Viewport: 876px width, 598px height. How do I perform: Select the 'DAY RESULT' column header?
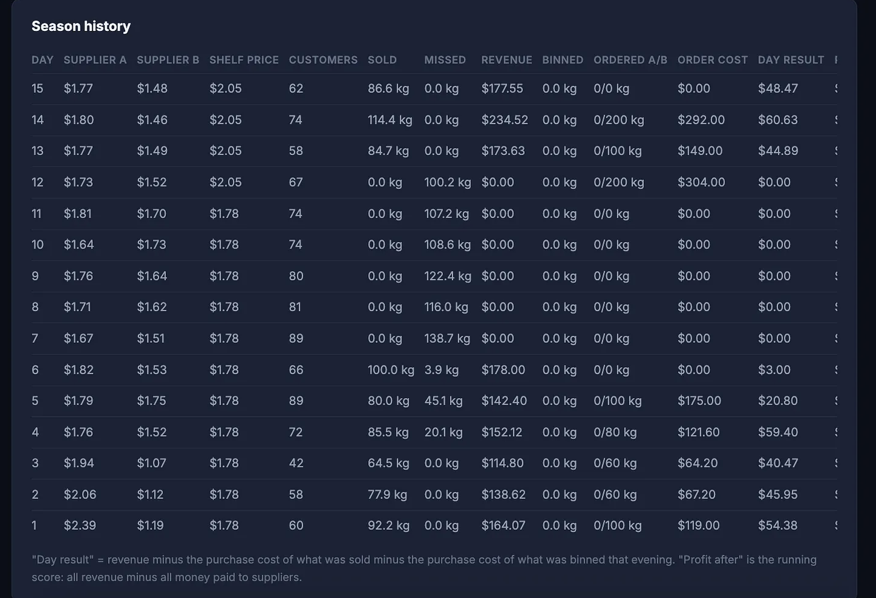791,60
